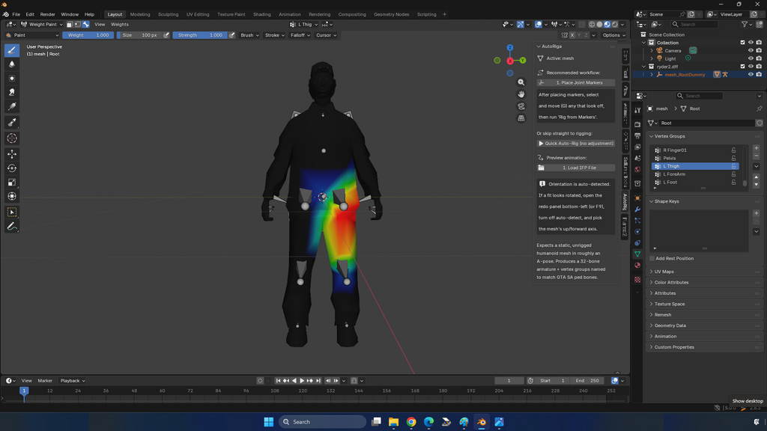Hide Light in viewport via eye icon
The height and width of the screenshot is (431, 767).
751,58
